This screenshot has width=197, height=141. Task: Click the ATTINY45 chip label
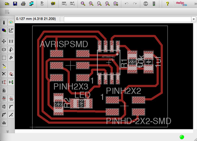(x=108, y=57)
